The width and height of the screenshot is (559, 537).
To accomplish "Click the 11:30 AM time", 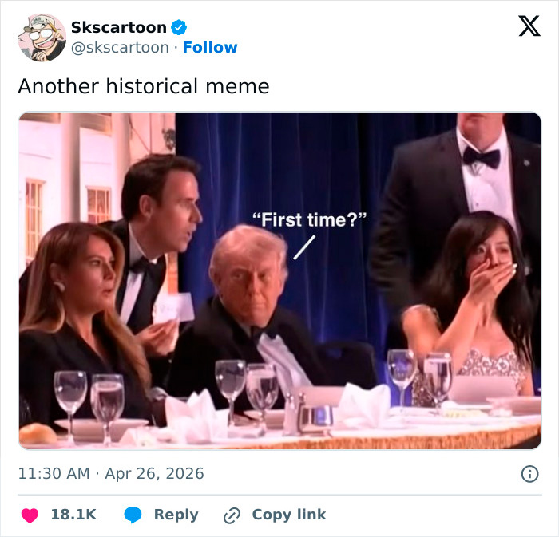I will [54, 474].
